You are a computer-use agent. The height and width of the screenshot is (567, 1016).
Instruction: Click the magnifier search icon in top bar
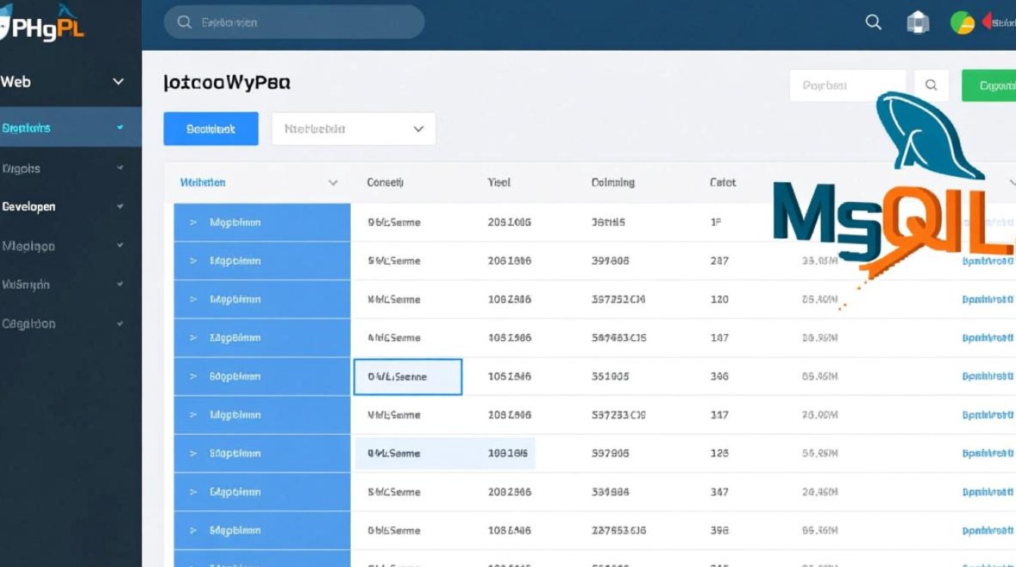point(872,22)
